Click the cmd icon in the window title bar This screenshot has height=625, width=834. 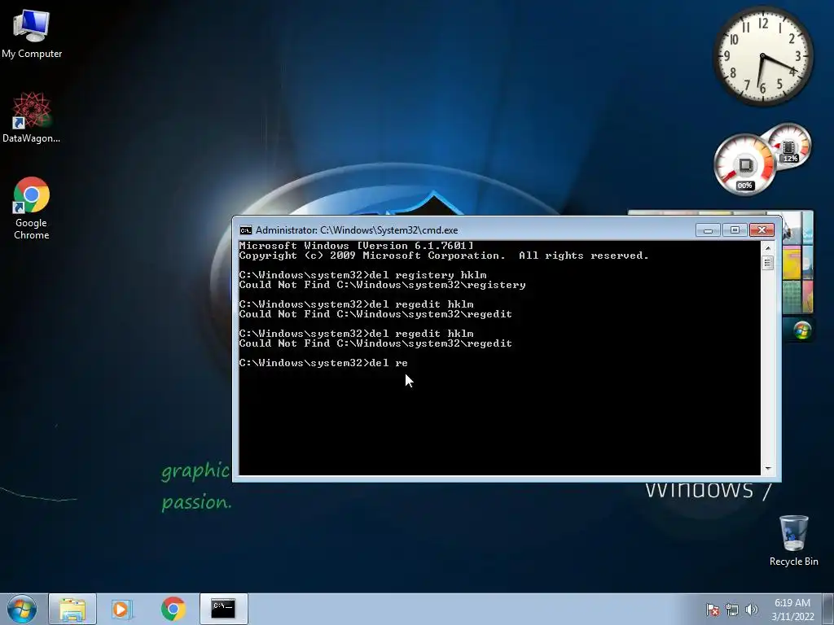[x=246, y=230]
